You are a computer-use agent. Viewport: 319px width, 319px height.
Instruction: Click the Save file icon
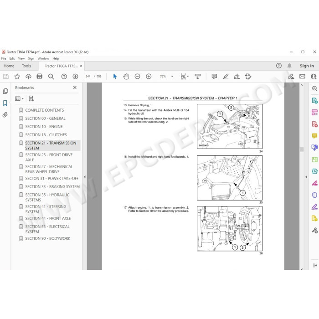tap(5, 77)
